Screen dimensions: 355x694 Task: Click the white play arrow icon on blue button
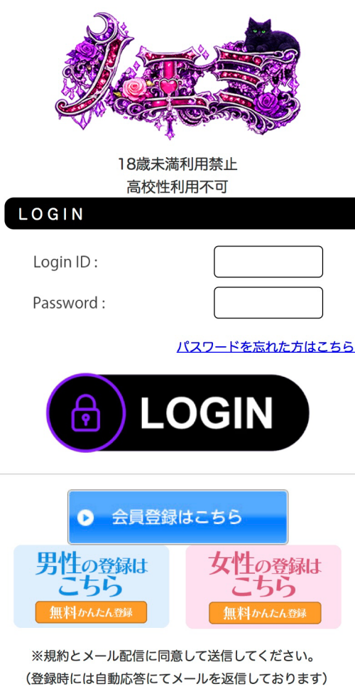pyautogui.click(x=85, y=518)
